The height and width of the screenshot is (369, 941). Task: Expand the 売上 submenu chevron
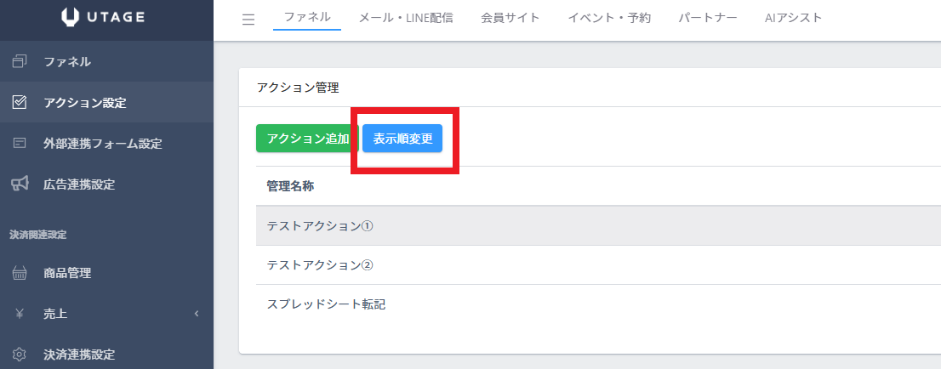(197, 313)
